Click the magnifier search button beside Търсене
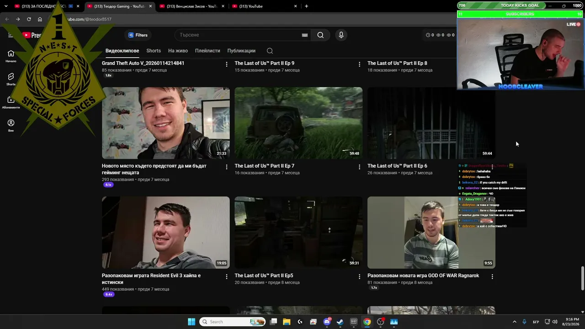This screenshot has height=329, width=585. point(320,35)
